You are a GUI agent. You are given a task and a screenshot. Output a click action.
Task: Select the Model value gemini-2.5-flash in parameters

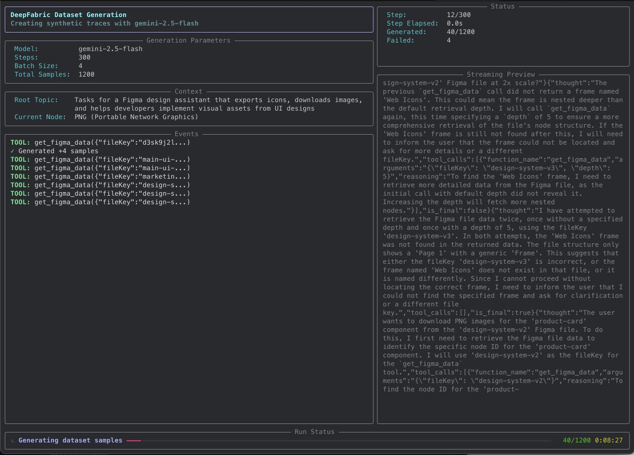click(x=110, y=49)
